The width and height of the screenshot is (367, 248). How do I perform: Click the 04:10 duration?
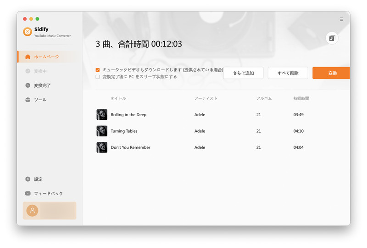(299, 131)
